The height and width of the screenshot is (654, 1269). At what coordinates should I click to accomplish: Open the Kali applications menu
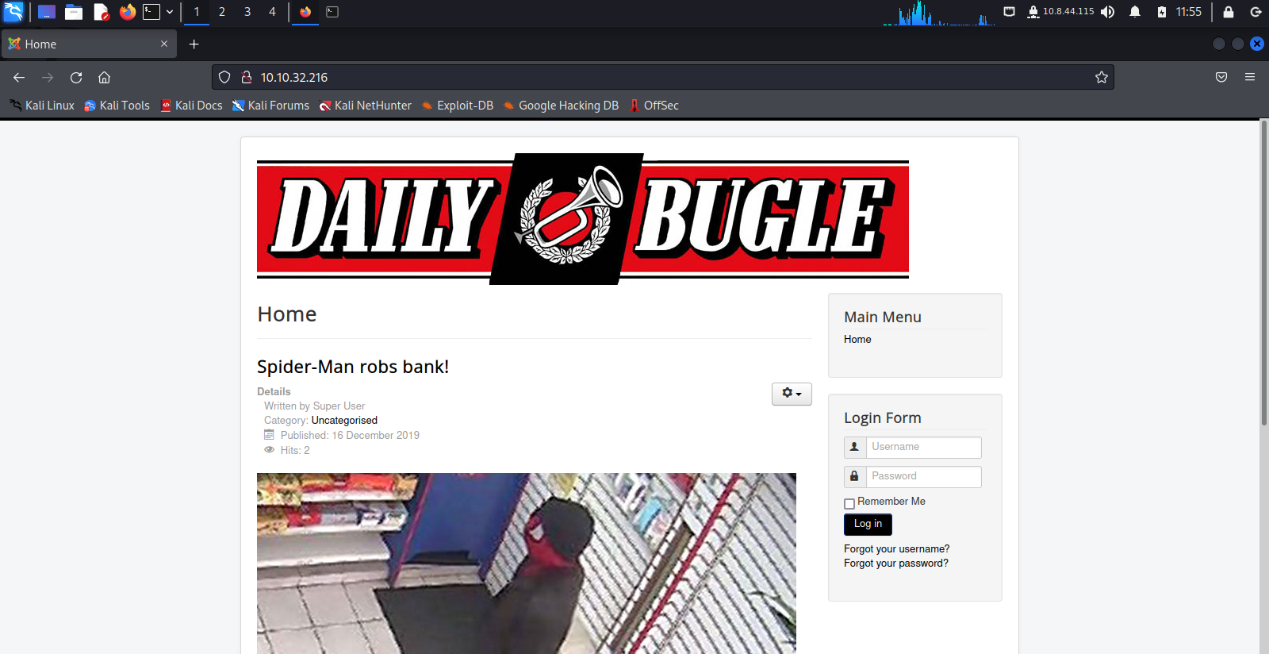click(13, 12)
